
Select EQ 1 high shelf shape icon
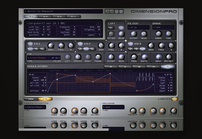42,49
